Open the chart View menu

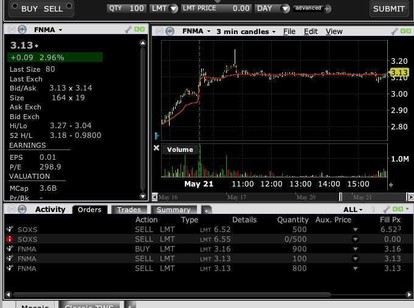(334, 32)
